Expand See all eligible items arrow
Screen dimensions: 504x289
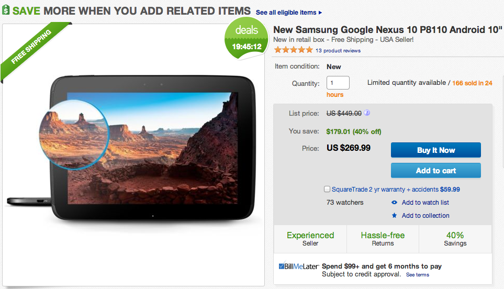pos(320,13)
